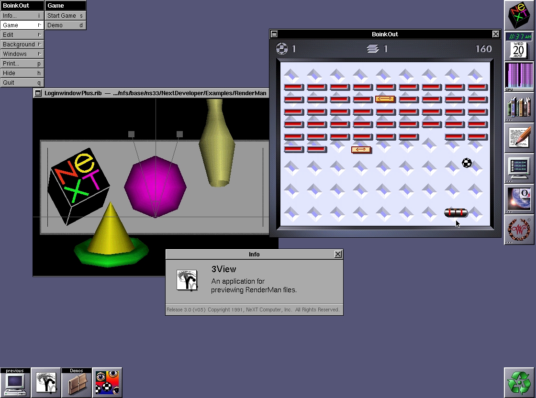Click the BoinkOut window title bar
The width and height of the screenshot is (536, 398).
coord(385,34)
